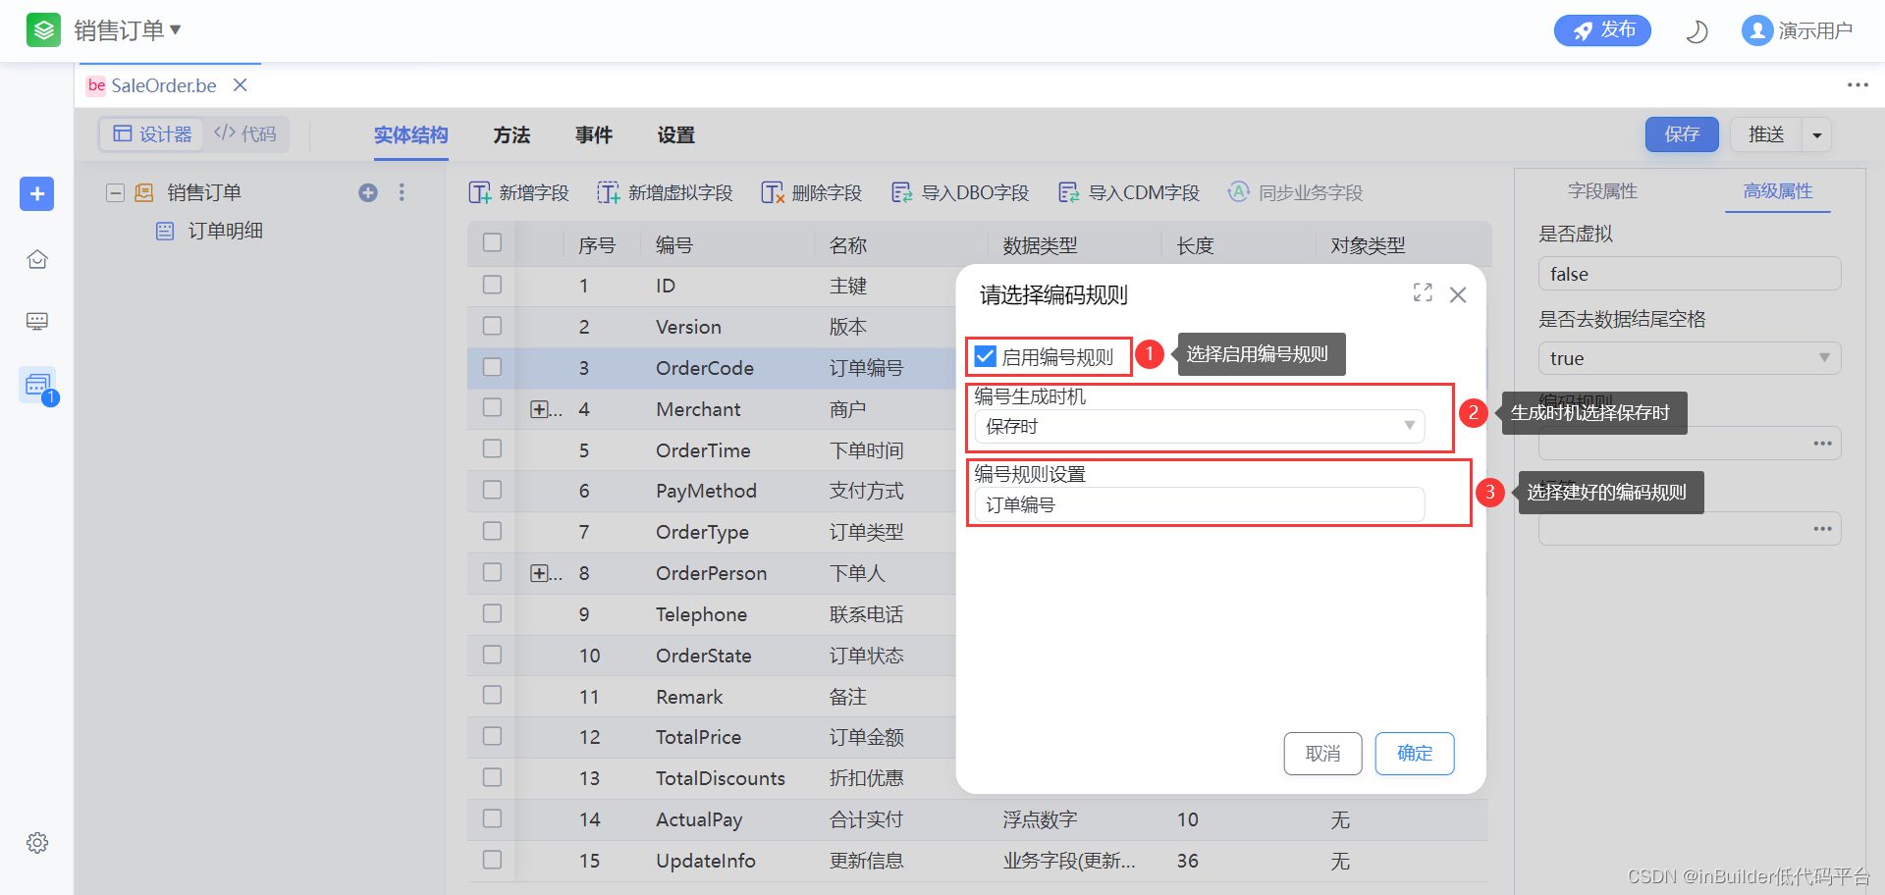Maximize the 请选择编码规则 dialog
This screenshot has width=1885, height=895.
pos(1423,293)
